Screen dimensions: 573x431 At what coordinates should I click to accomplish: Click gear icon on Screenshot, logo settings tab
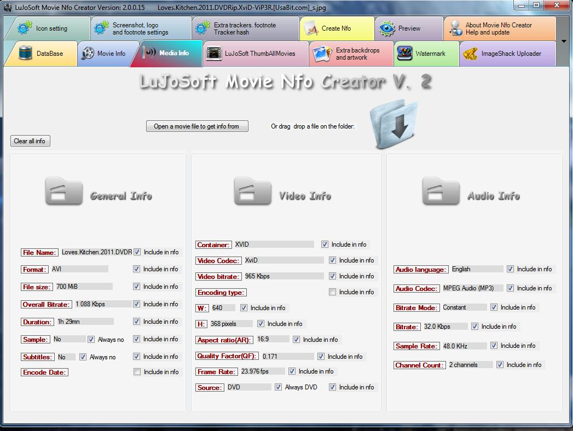pos(101,28)
